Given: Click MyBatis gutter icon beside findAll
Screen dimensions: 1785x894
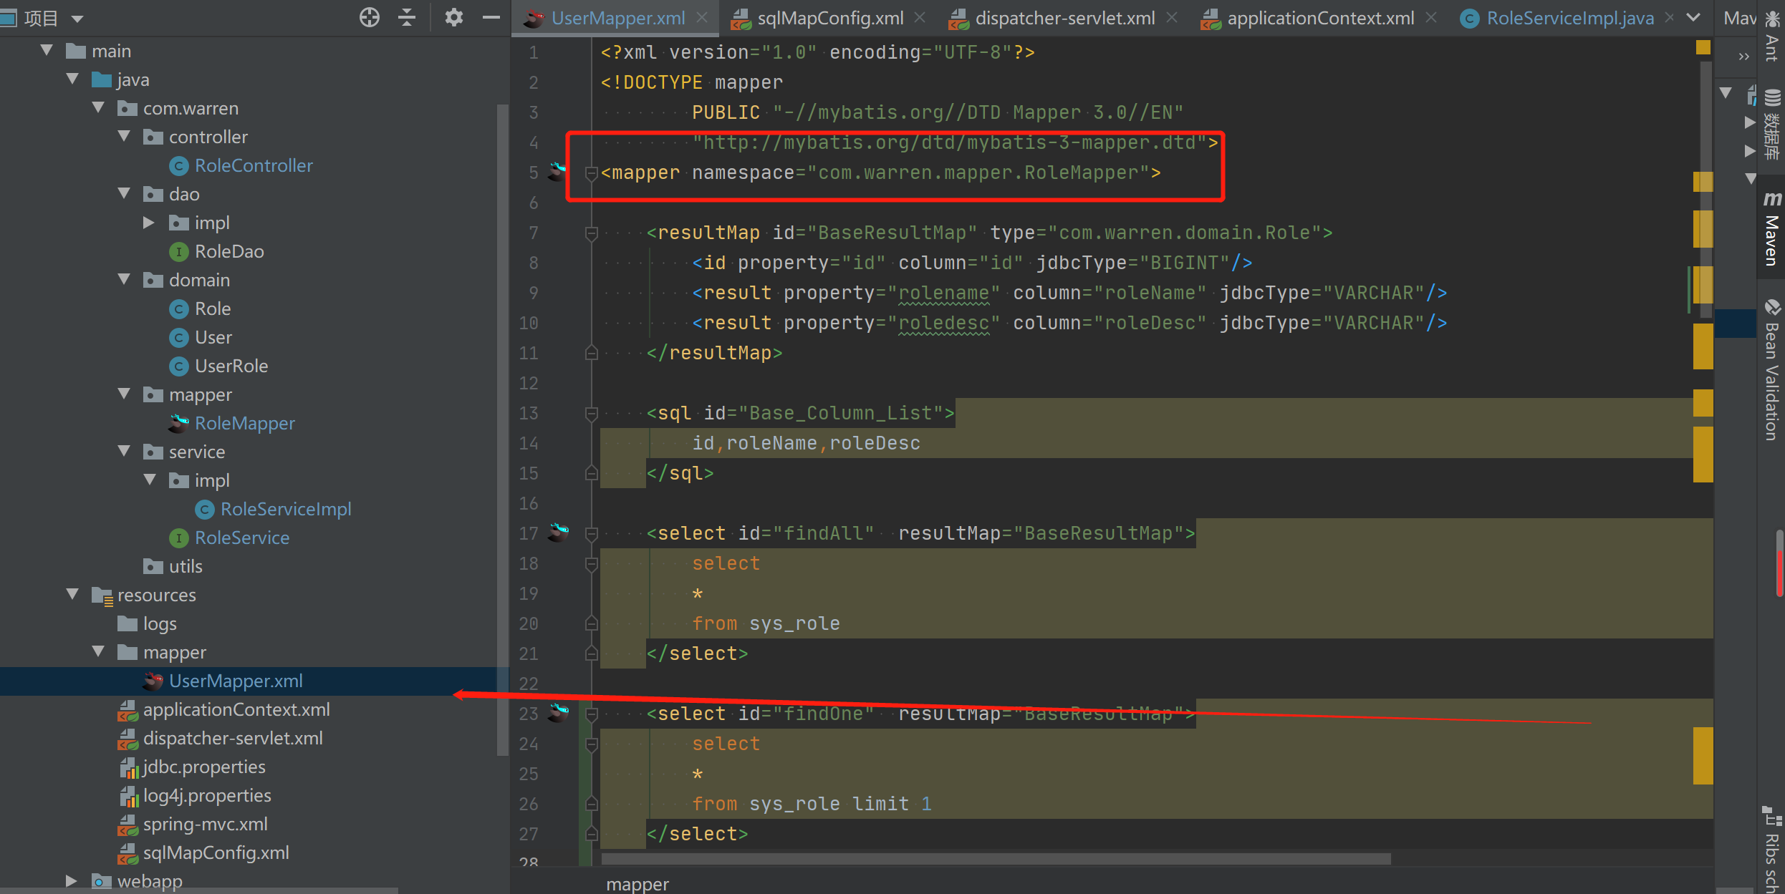Looking at the screenshot, I should click(558, 533).
